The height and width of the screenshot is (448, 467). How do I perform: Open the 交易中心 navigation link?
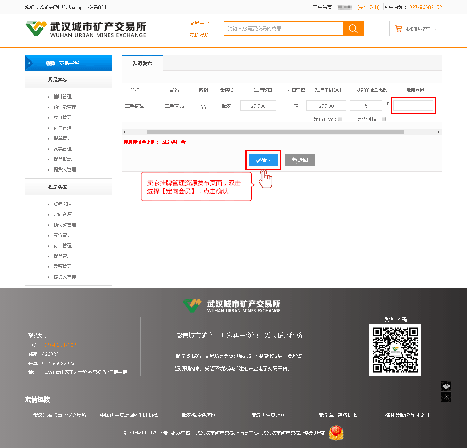(199, 23)
